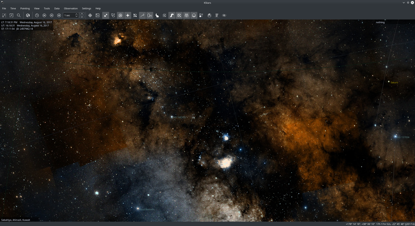Open Find Object with magnifier icon
415x226 pixels.
point(19,16)
